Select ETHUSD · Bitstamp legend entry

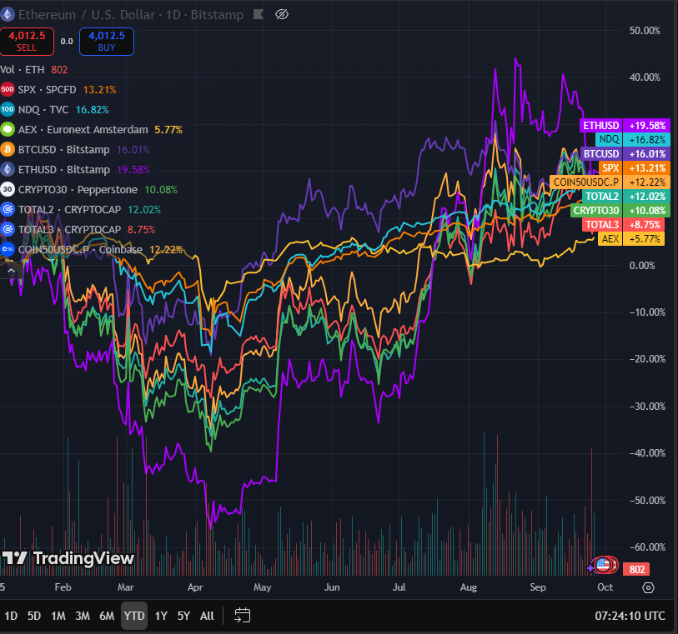pyautogui.click(x=64, y=169)
